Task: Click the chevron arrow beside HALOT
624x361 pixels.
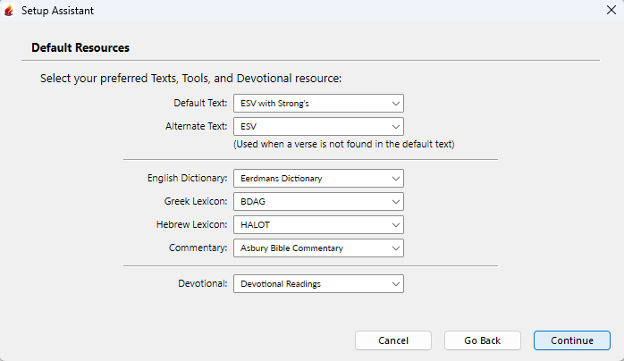Action: [x=395, y=225]
